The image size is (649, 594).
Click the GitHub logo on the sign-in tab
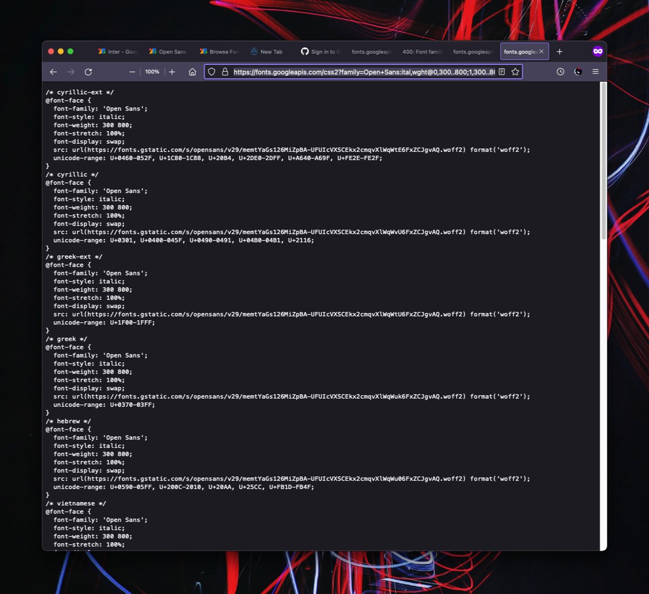point(304,51)
